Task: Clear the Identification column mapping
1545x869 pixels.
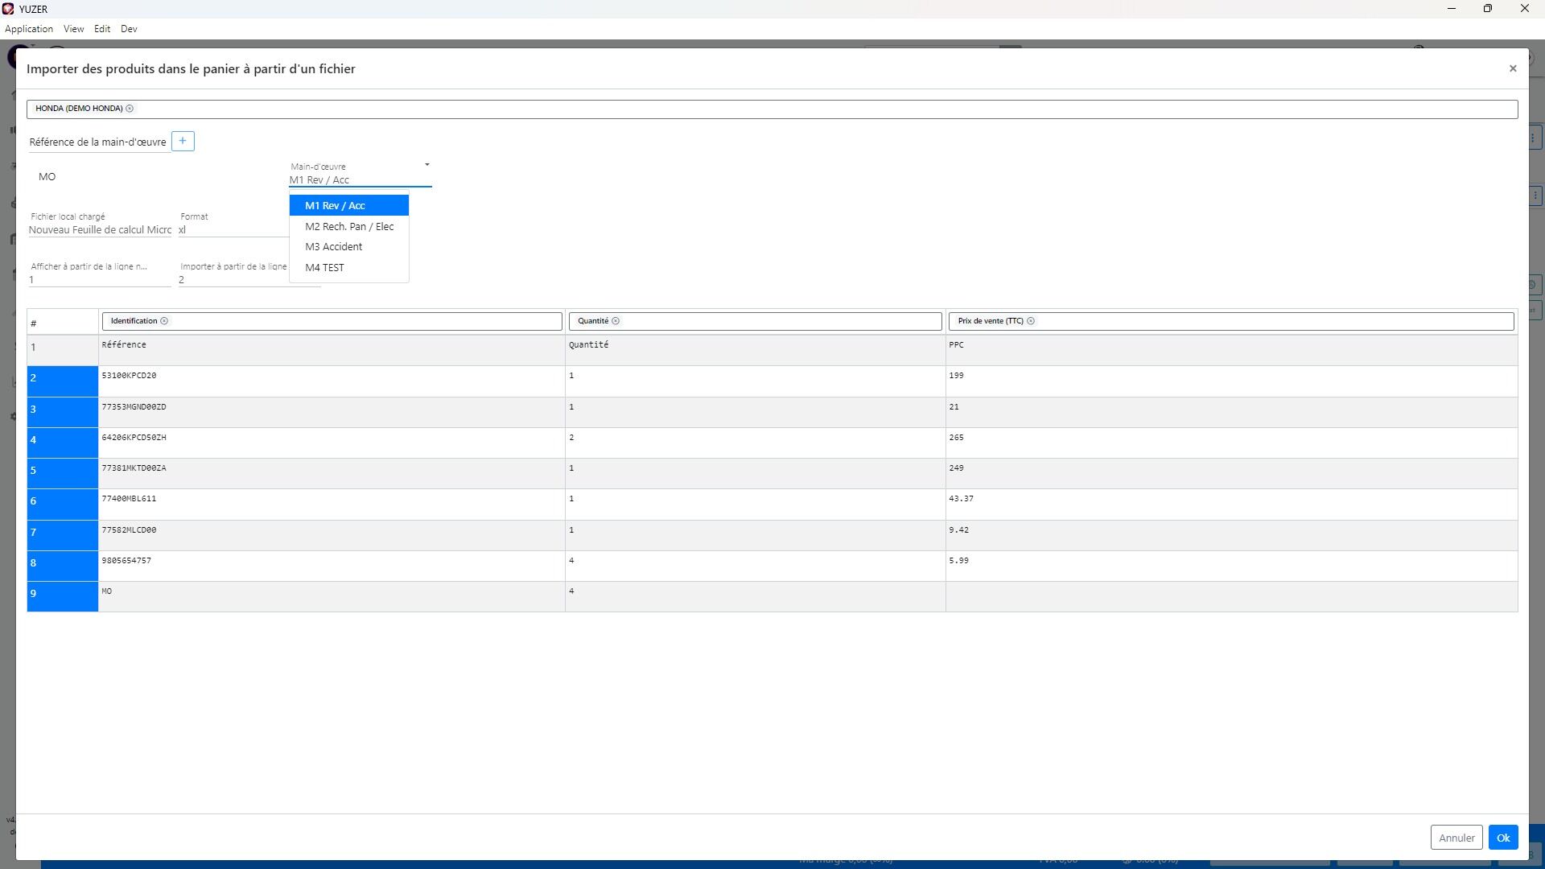Action: (x=164, y=321)
